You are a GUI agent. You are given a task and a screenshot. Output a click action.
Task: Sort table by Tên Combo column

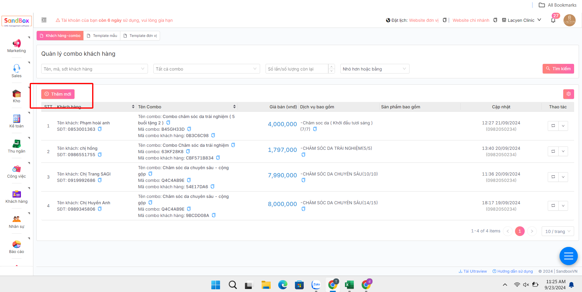(234, 107)
